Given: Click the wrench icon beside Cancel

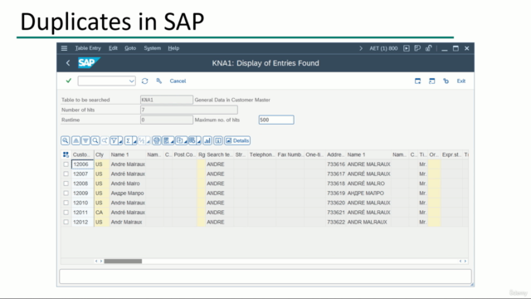Looking at the screenshot, I should pos(158,81).
